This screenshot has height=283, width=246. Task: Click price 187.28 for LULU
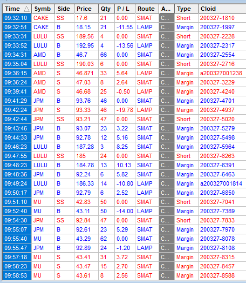pos(85,147)
